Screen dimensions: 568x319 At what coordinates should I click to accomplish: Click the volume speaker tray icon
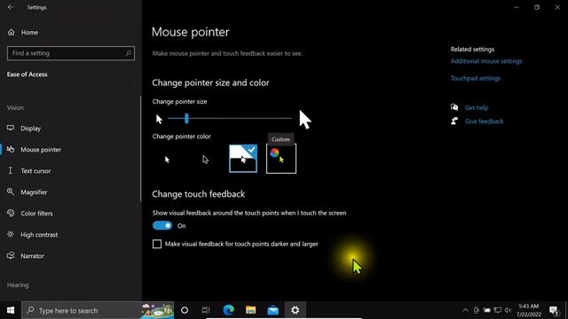[x=508, y=310]
